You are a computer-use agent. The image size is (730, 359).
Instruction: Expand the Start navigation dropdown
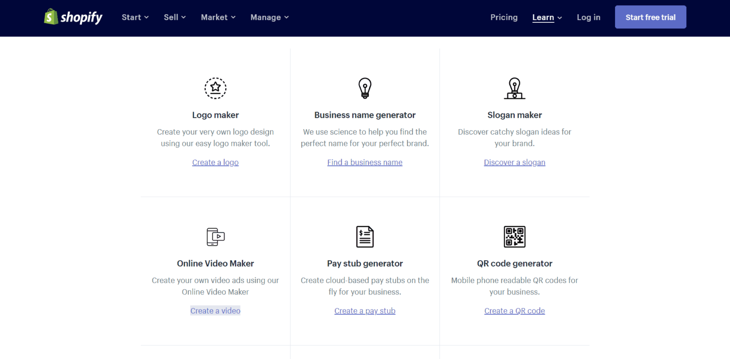[x=135, y=17]
